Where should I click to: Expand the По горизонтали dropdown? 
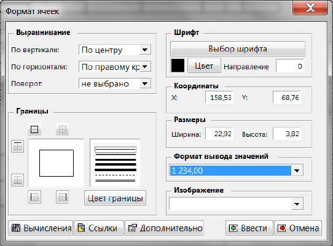click(145, 67)
